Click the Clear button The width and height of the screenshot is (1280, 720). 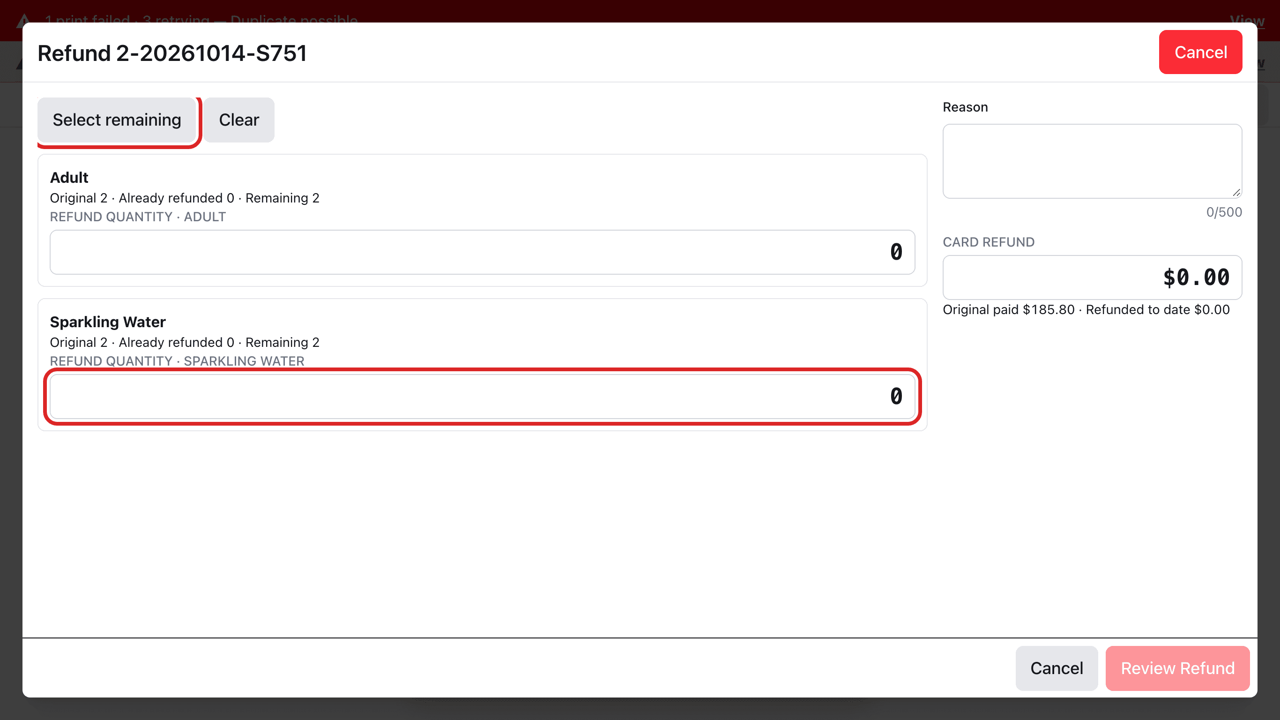[239, 120]
